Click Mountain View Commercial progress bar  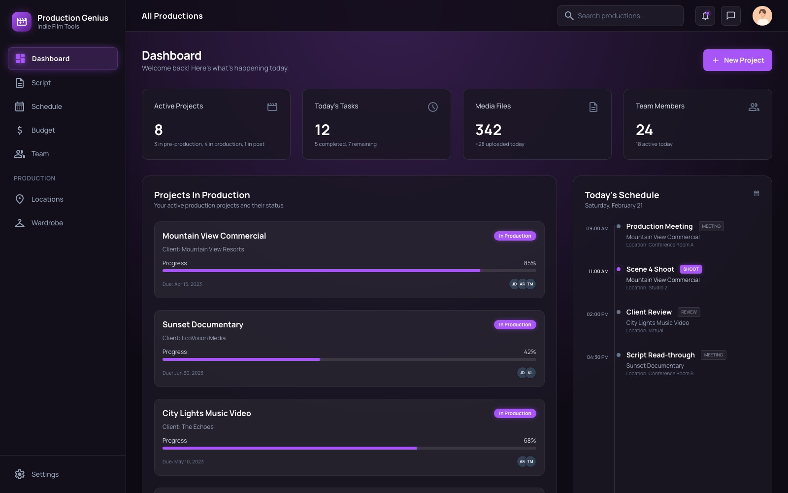[349, 271]
